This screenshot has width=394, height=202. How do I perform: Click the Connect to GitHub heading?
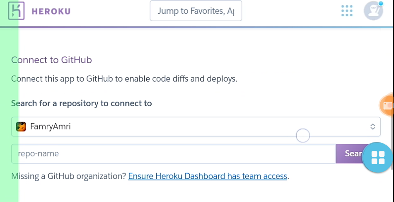(x=51, y=60)
